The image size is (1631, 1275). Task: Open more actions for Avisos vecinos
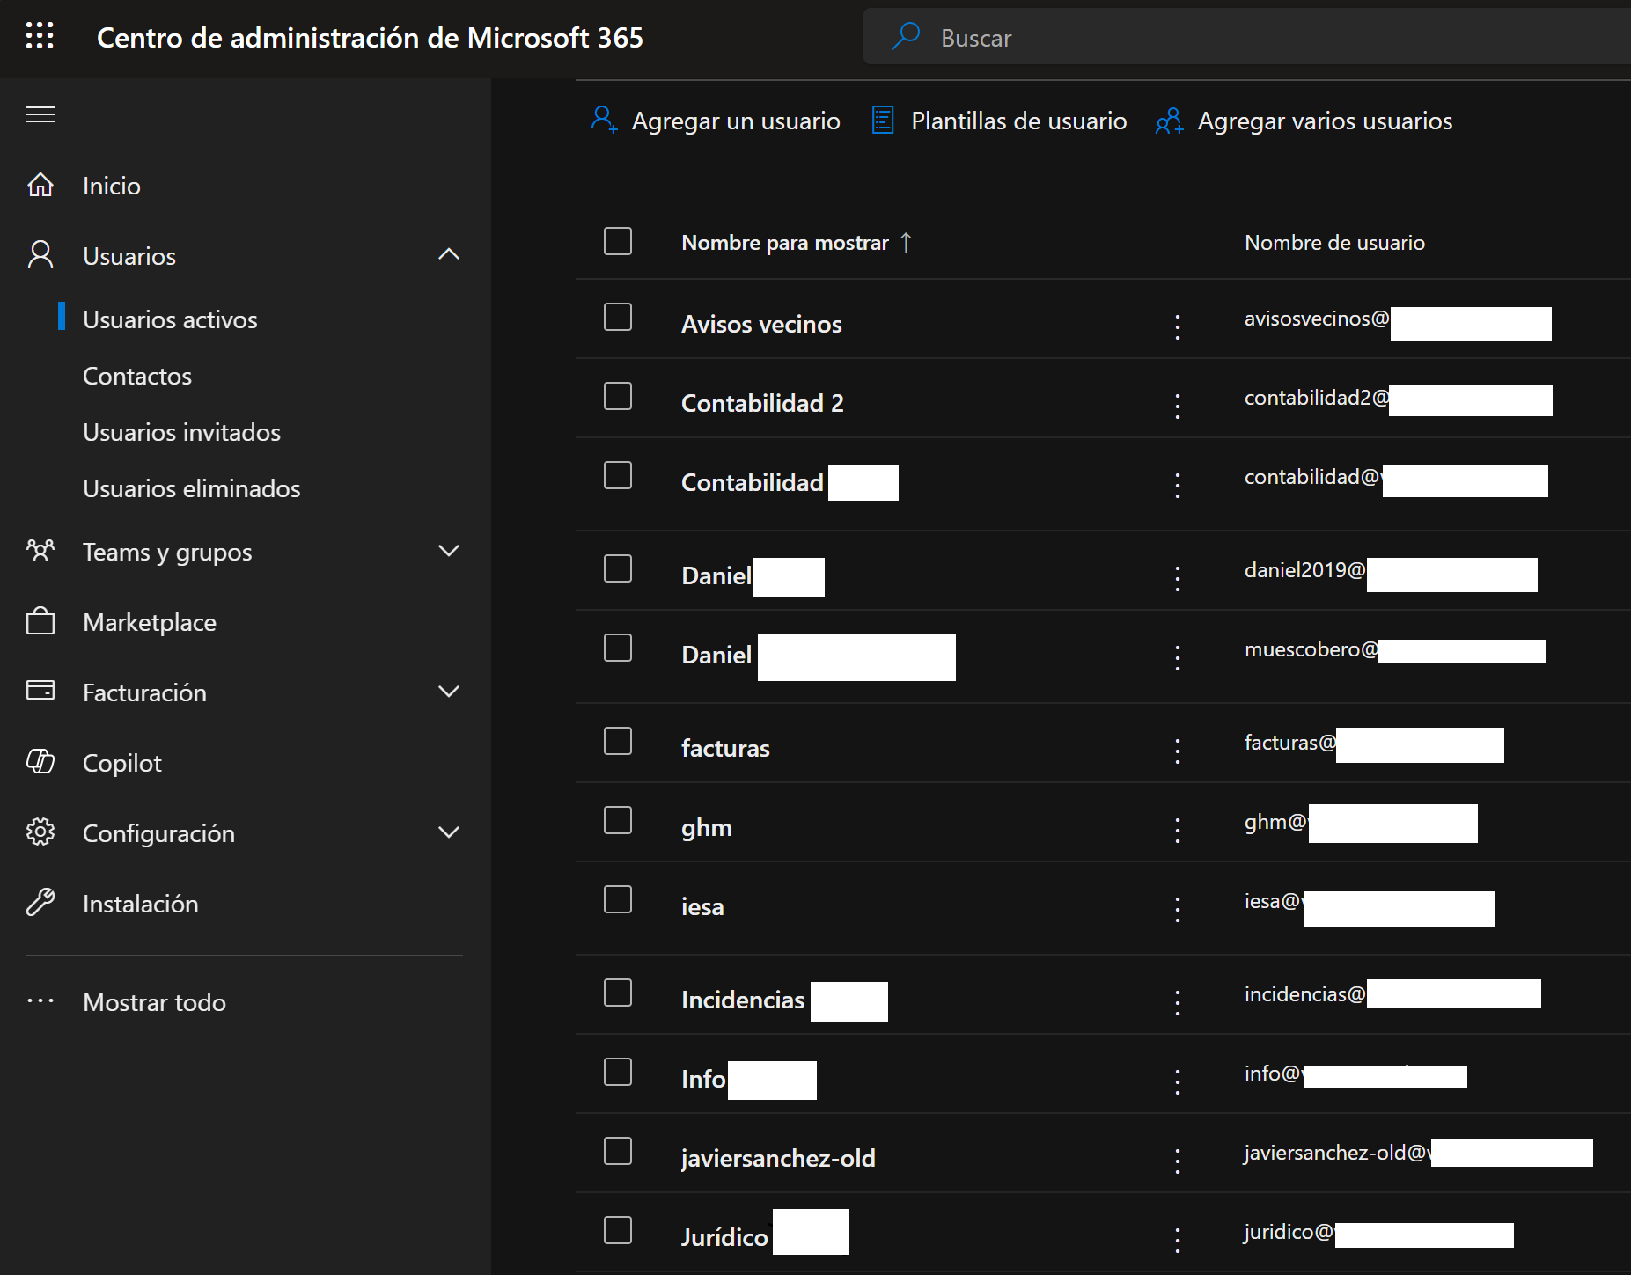(1177, 326)
